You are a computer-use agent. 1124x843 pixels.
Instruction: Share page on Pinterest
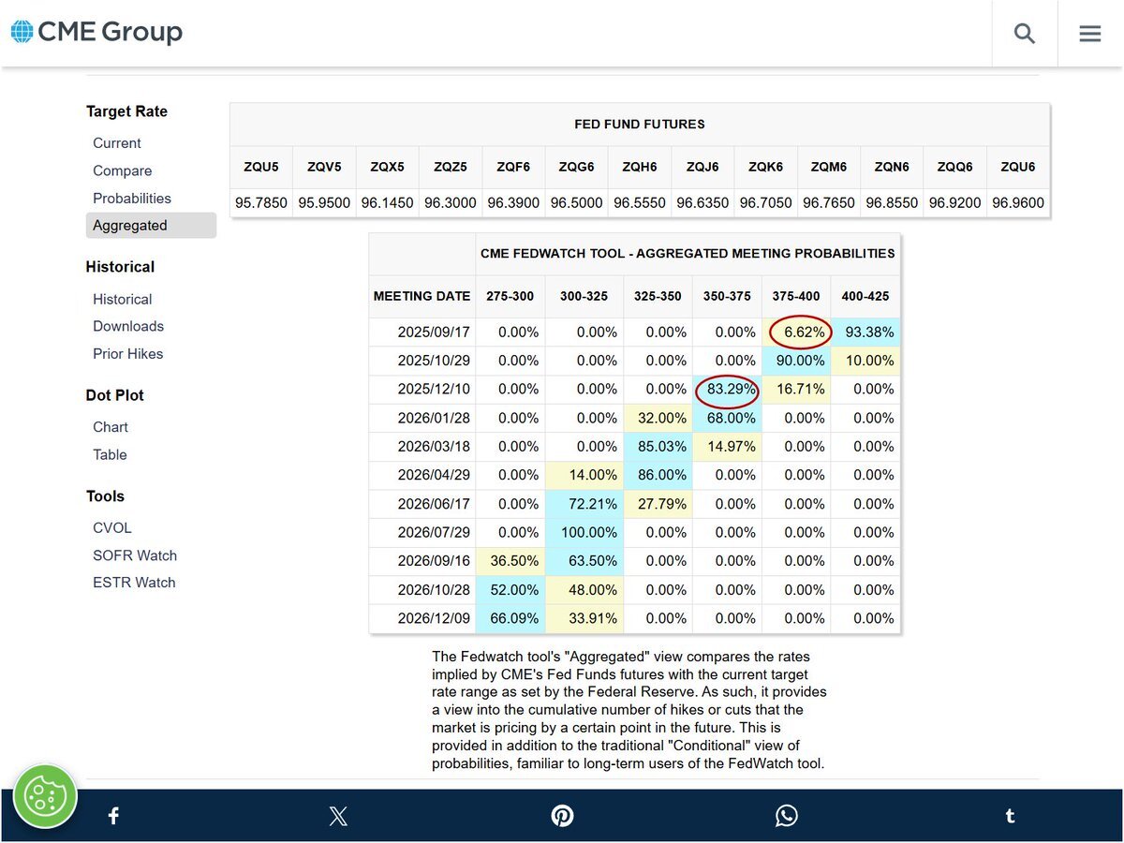click(x=562, y=816)
